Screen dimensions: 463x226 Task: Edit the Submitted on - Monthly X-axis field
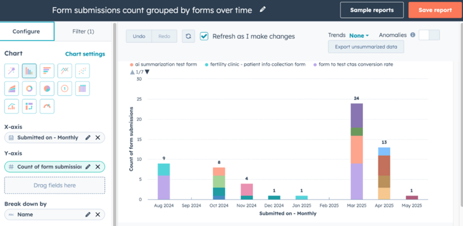(88, 138)
